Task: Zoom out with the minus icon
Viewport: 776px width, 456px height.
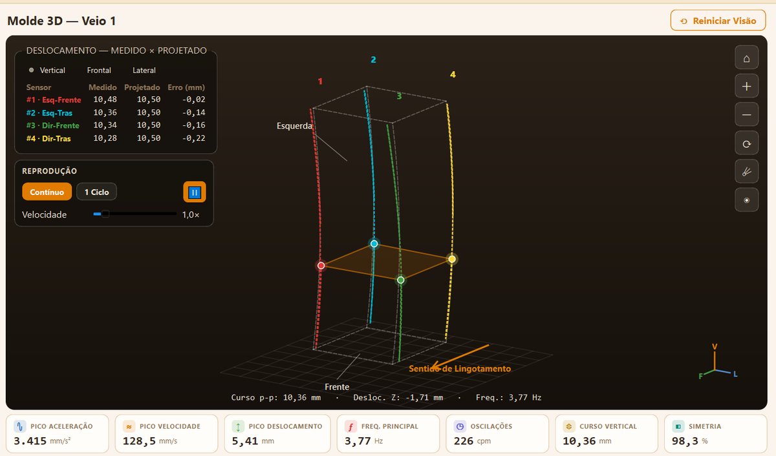Action: (x=746, y=114)
